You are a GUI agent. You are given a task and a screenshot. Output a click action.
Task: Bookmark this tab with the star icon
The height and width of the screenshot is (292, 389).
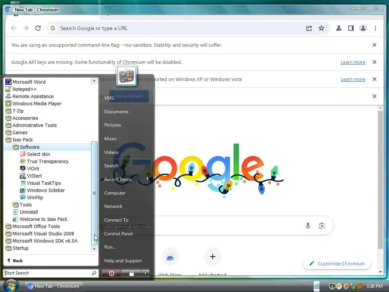coord(321,28)
